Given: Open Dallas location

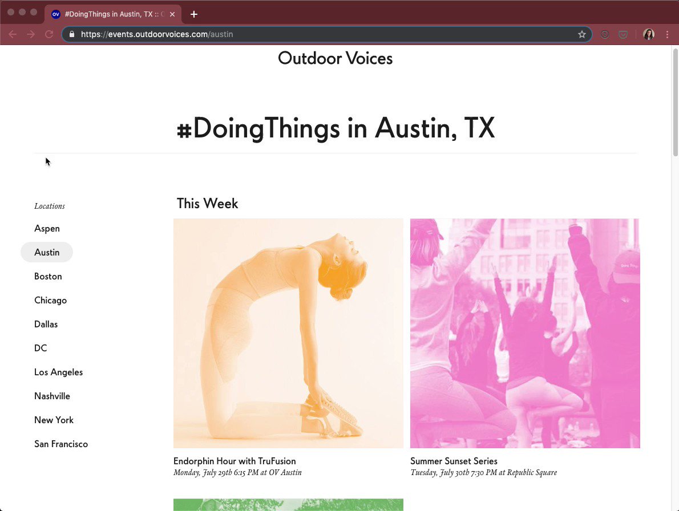Looking at the screenshot, I should 46,324.
